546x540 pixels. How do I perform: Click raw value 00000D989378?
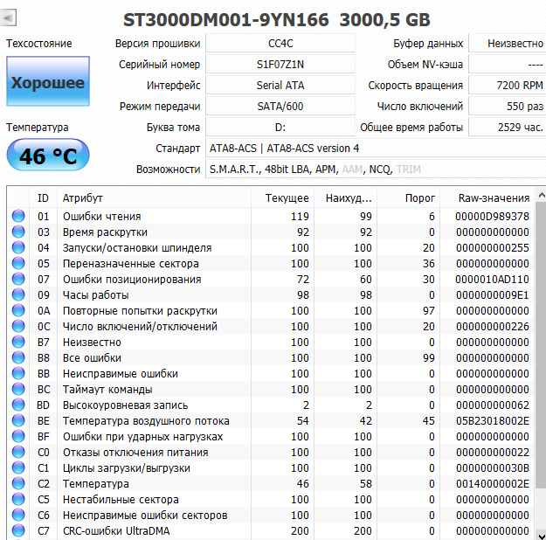click(x=492, y=217)
